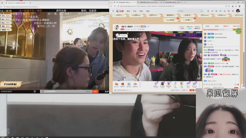Click the danmaku input field in left player

tap(66, 91)
